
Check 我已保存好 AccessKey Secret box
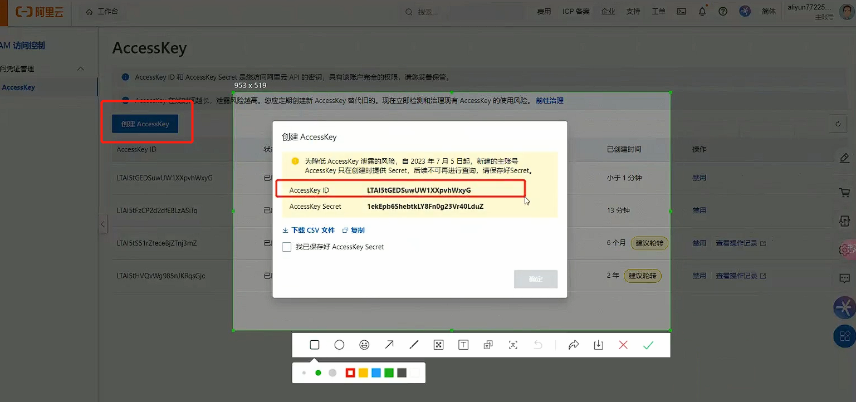pyautogui.click(x=287, y=247)
